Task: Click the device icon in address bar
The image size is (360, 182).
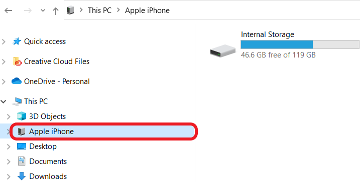Action: tap(70, 10)
